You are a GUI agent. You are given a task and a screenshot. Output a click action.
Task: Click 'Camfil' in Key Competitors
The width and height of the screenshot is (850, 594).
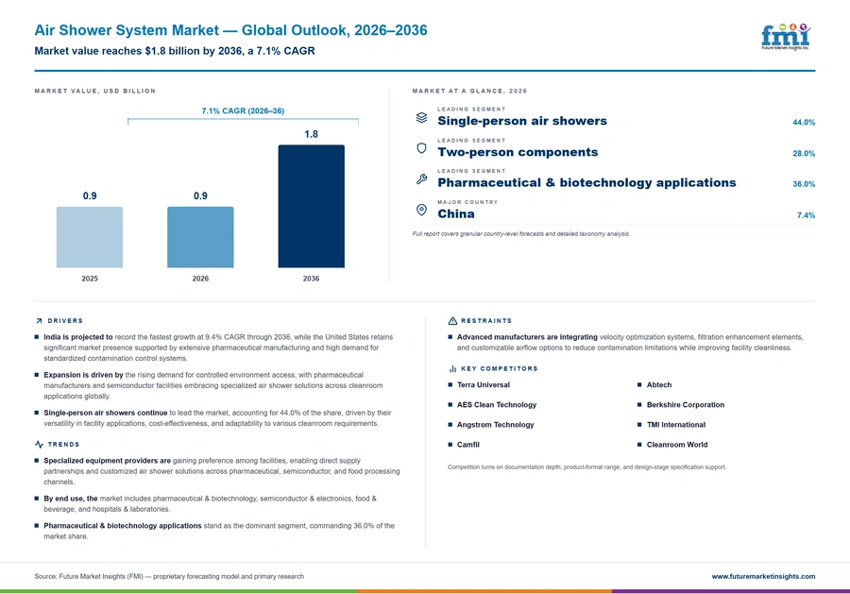[468, 445]
